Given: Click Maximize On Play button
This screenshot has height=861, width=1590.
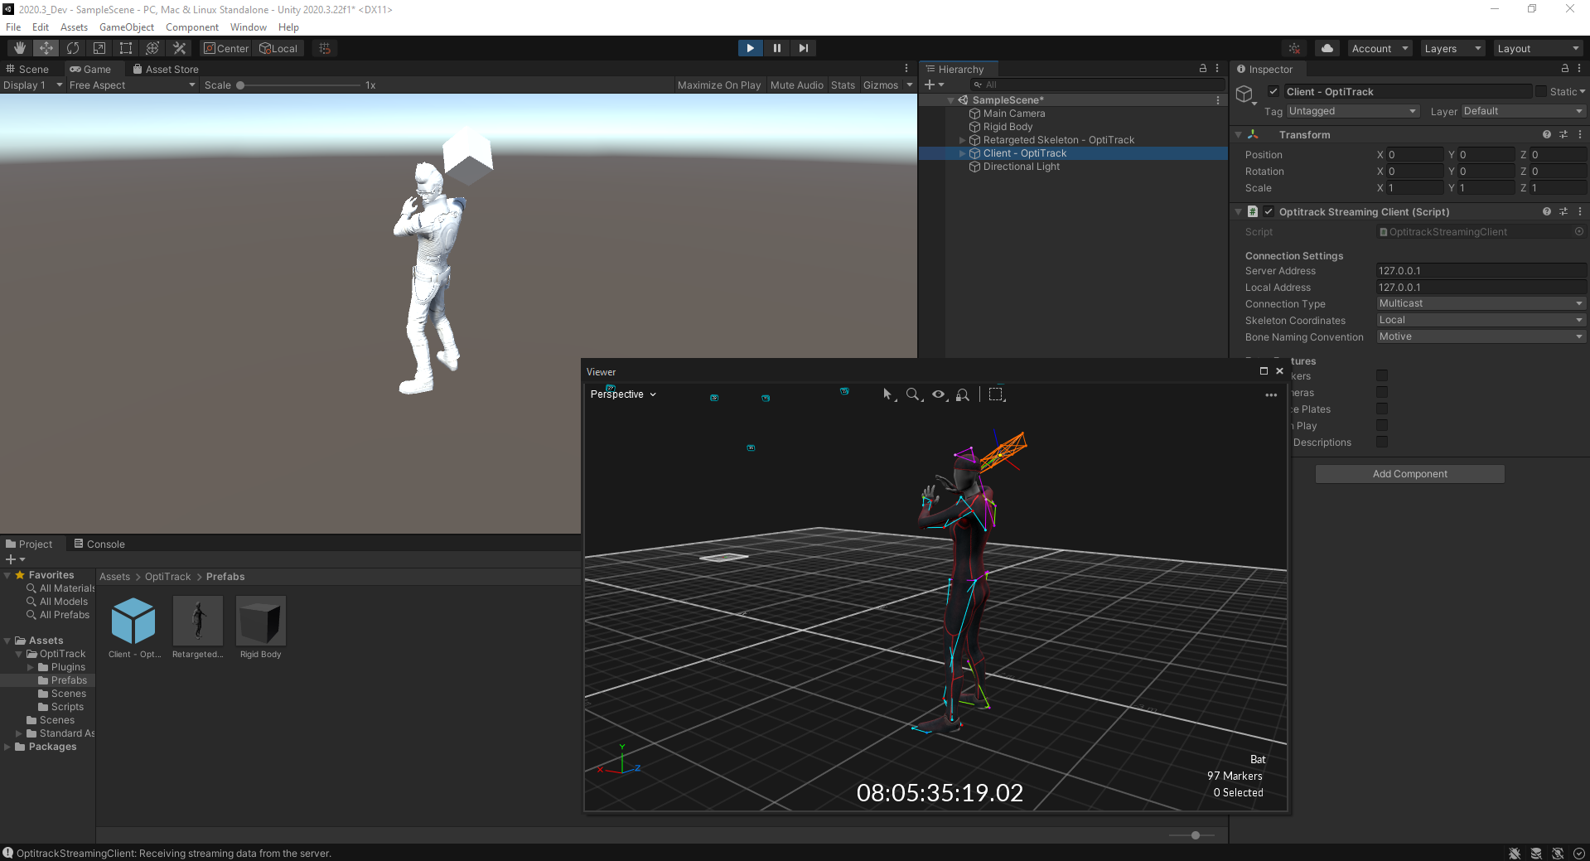Looking at the screenshot, I should point(718,85).
